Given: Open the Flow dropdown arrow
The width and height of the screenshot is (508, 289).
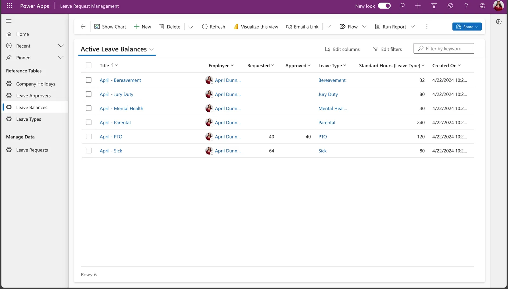Looking at the screenshot, I should pyautogui.click(x=364, y=27).
